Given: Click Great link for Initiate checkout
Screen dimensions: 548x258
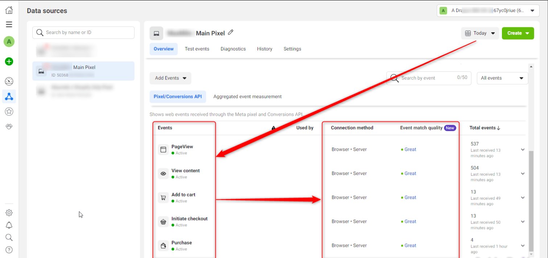Looking at the screenshot, I should click(x=410, y=221).
